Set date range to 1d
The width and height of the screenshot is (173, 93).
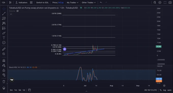(24, 90)
